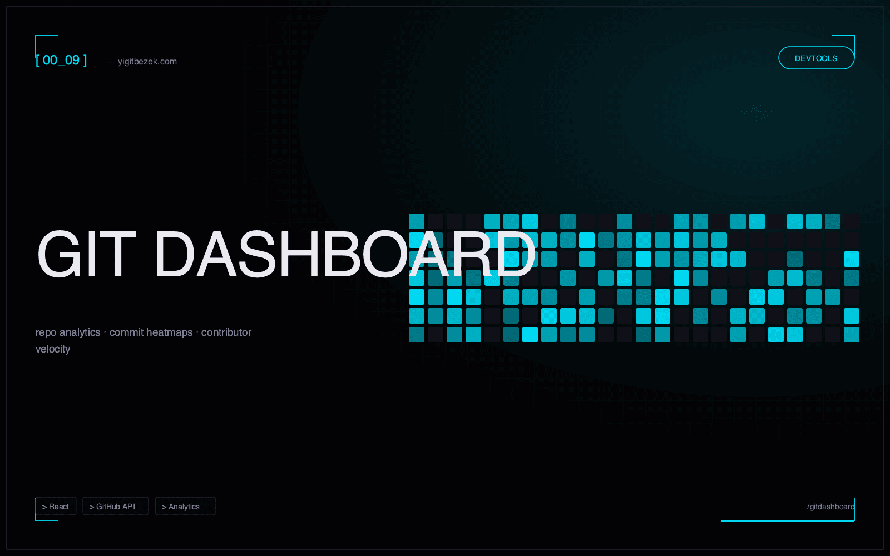
Task: Select the GitHub API tag chip
Action: click(115, 506)
